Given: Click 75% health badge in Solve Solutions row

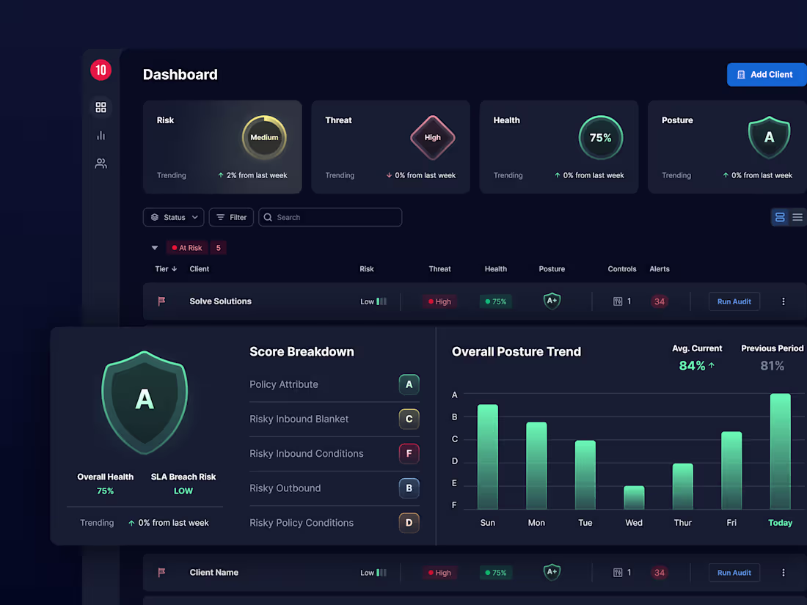Looking at the screenshot, I should pos(496,301).
